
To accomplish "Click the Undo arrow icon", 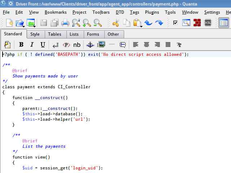I will click(148, 23).
